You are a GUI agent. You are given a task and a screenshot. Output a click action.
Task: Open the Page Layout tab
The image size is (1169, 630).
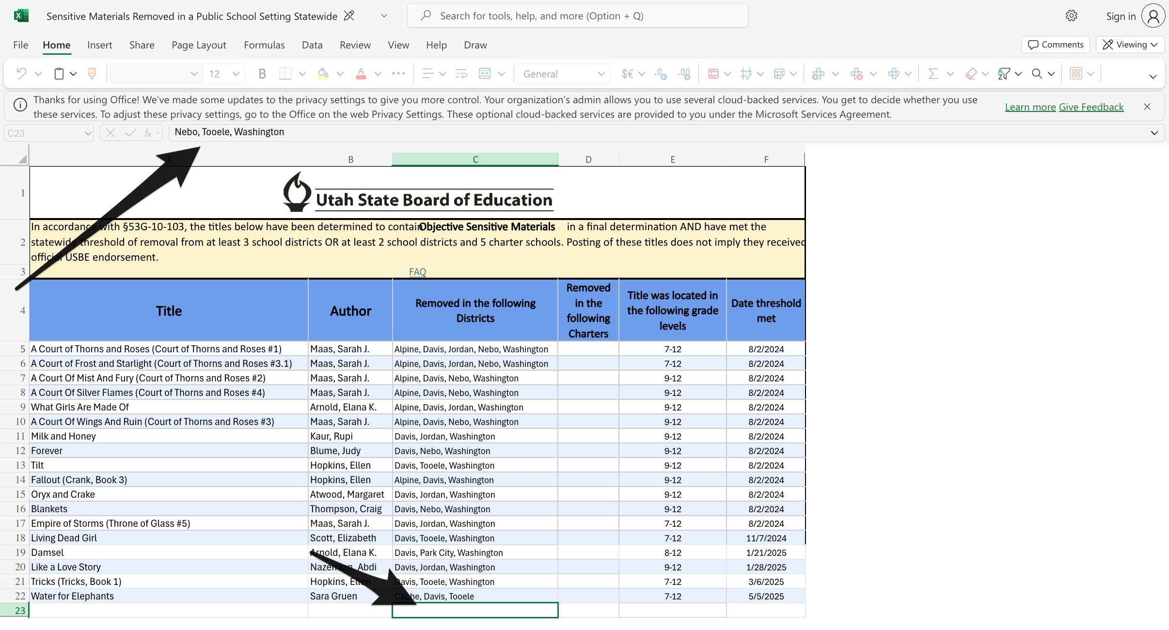[199, 45]
